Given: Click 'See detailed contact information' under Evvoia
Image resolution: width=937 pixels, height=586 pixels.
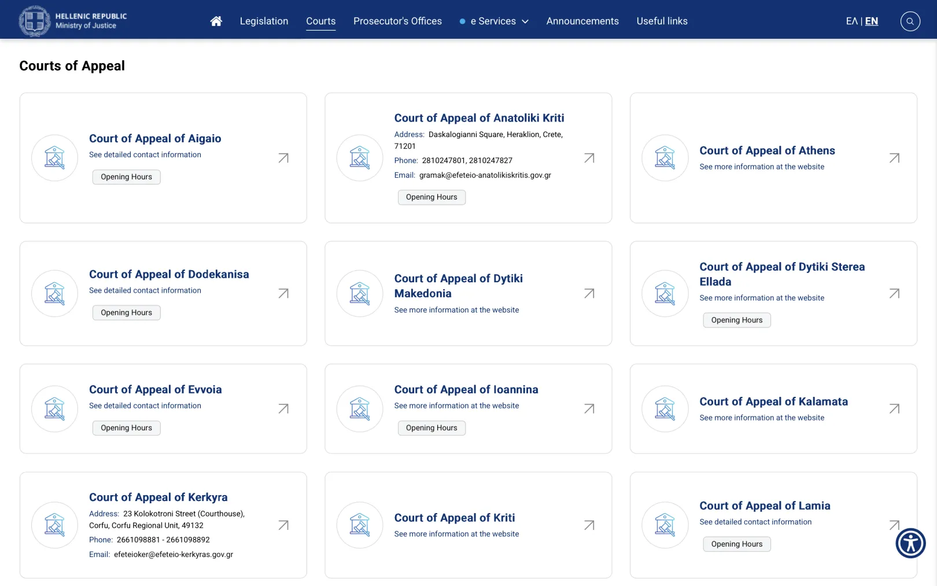Looking at the screenshot, I should [145, 406].
